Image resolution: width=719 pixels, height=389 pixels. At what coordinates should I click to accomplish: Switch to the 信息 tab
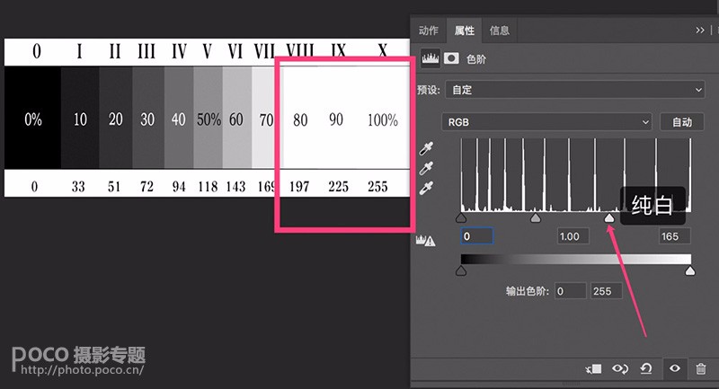click(500, 31)
